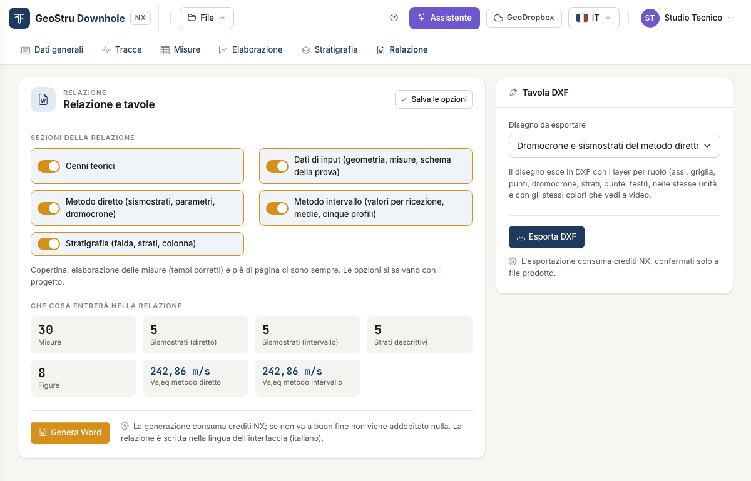The width and height of the screenshot is (751, 481).
Task: Open the Tracce tab
Action: tap(122, 50)
